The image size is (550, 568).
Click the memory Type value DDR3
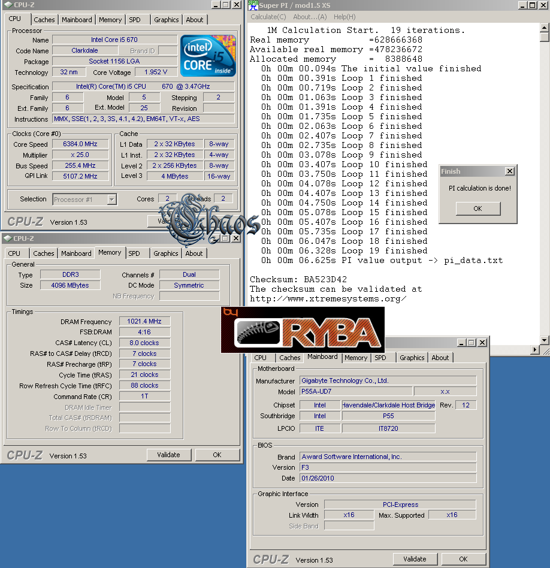coord(70,274)
